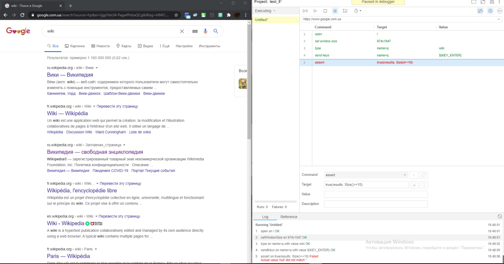This screenshot has height=264, width=504.
Task: Select the 'open' command row
Action: click(x=402, y=34)
